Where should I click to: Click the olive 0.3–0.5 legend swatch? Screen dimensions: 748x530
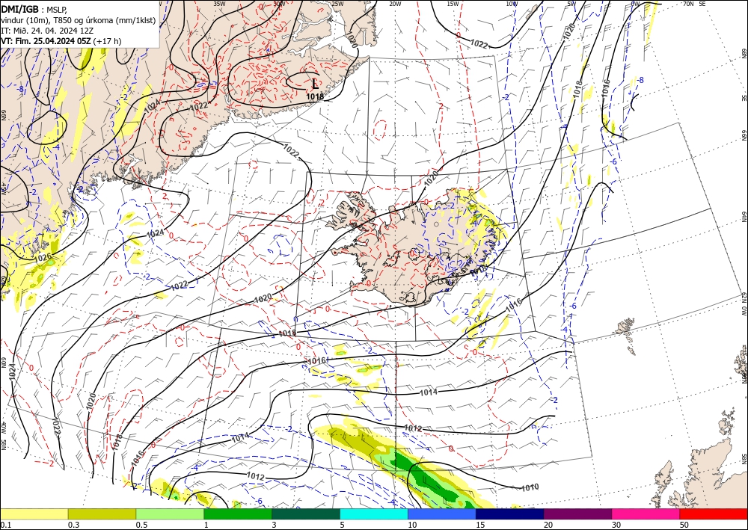(x=102, y=514)
